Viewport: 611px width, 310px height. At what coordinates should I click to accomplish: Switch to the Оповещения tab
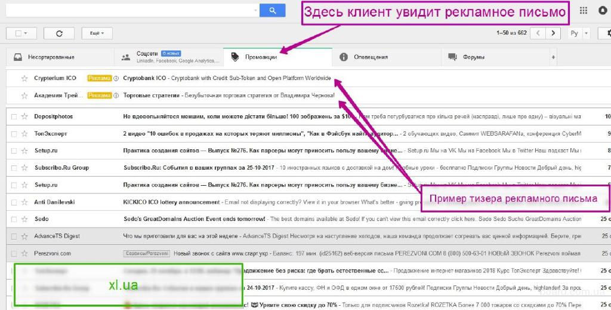tap(387, 57)
